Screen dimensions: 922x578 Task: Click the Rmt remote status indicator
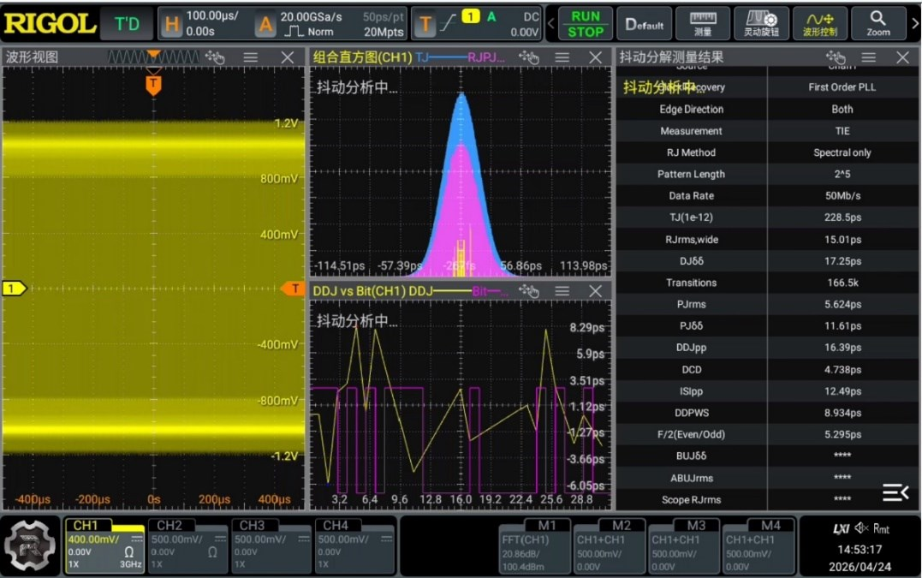tap(881, 528)
